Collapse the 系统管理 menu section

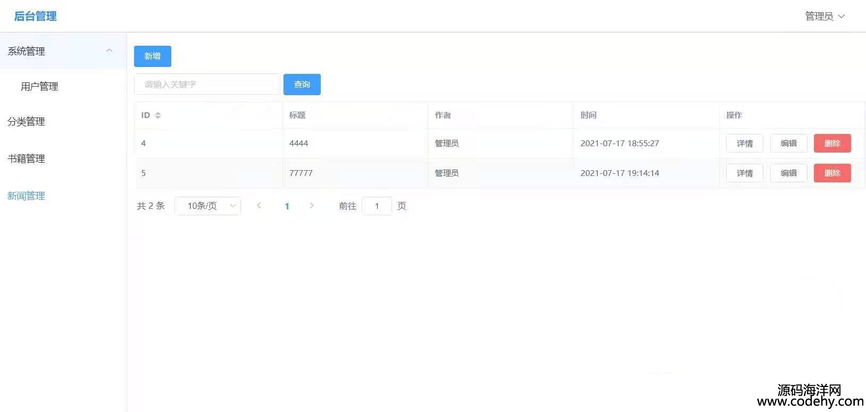point(109,51)
